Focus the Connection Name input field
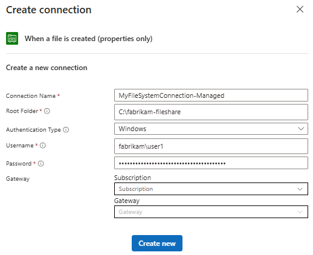Viewport: 313px width, 255px height. (x=211, y=95)
